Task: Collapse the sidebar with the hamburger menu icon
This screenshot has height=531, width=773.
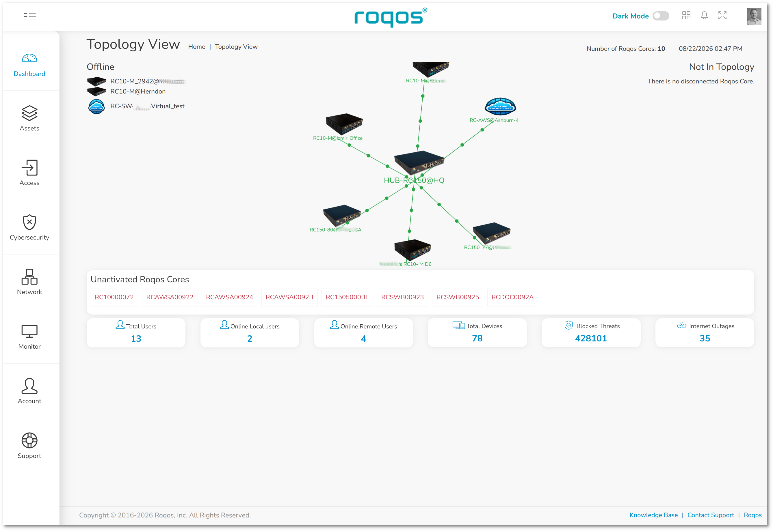Action: 30,16
